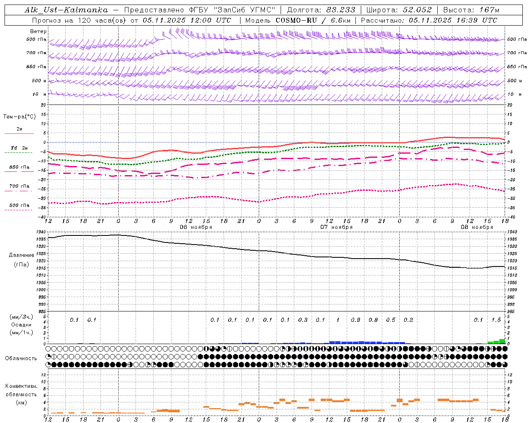
Task: Click the black pressure curve line
Action: click(x=276, y=252)
